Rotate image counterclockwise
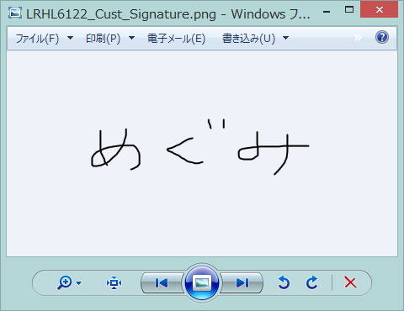The image size is (404, 311). click(284, 282)
